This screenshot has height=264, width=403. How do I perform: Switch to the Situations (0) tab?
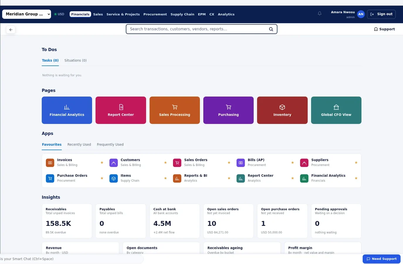tap(75, 60)
